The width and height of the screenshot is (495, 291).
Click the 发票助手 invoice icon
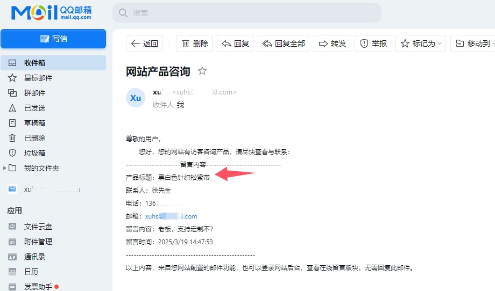[x=12, y=287]
